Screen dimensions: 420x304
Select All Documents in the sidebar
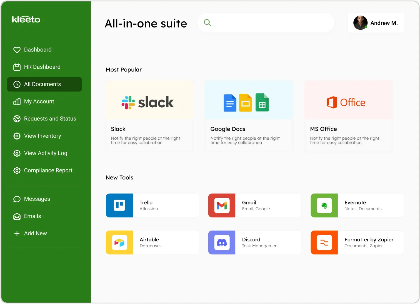44,84
